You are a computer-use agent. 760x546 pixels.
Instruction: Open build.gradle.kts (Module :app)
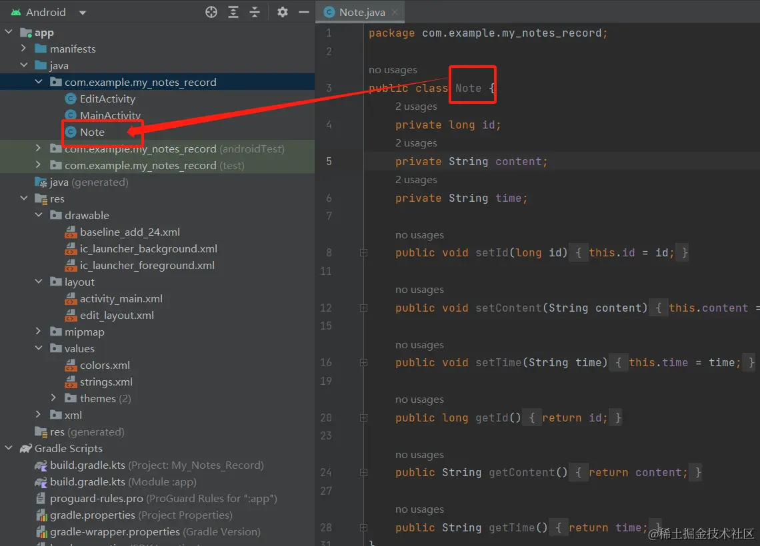tap(123, 481)
